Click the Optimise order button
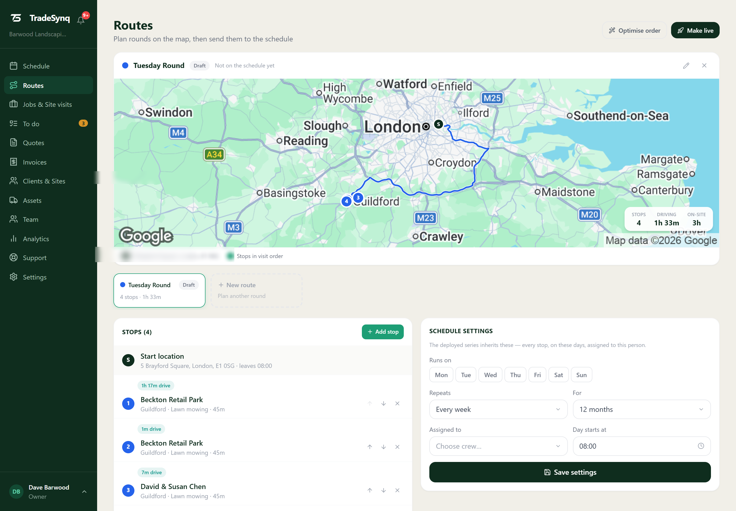The height and width of the screenshot is (511, 736). (634, 30)
